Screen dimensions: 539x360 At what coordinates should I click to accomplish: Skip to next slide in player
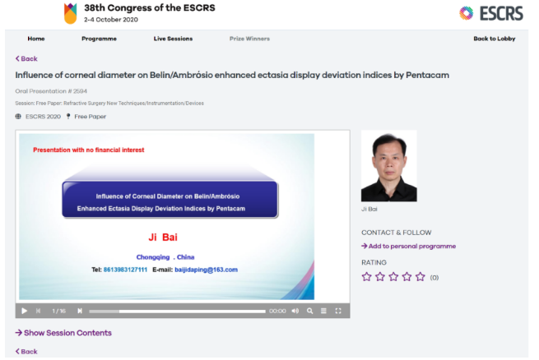(x=80, y=311)
